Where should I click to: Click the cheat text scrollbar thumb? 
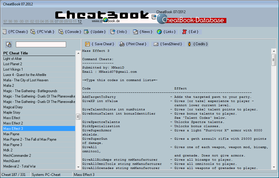point(274,60)
